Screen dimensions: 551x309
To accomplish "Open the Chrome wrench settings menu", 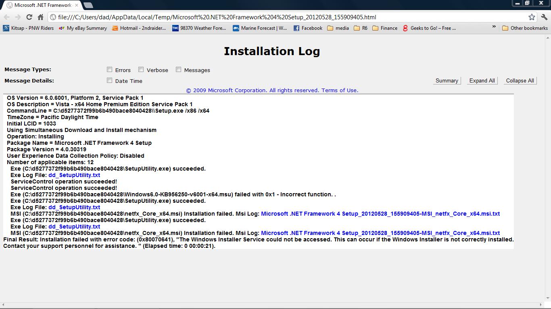I will (544, 17).
